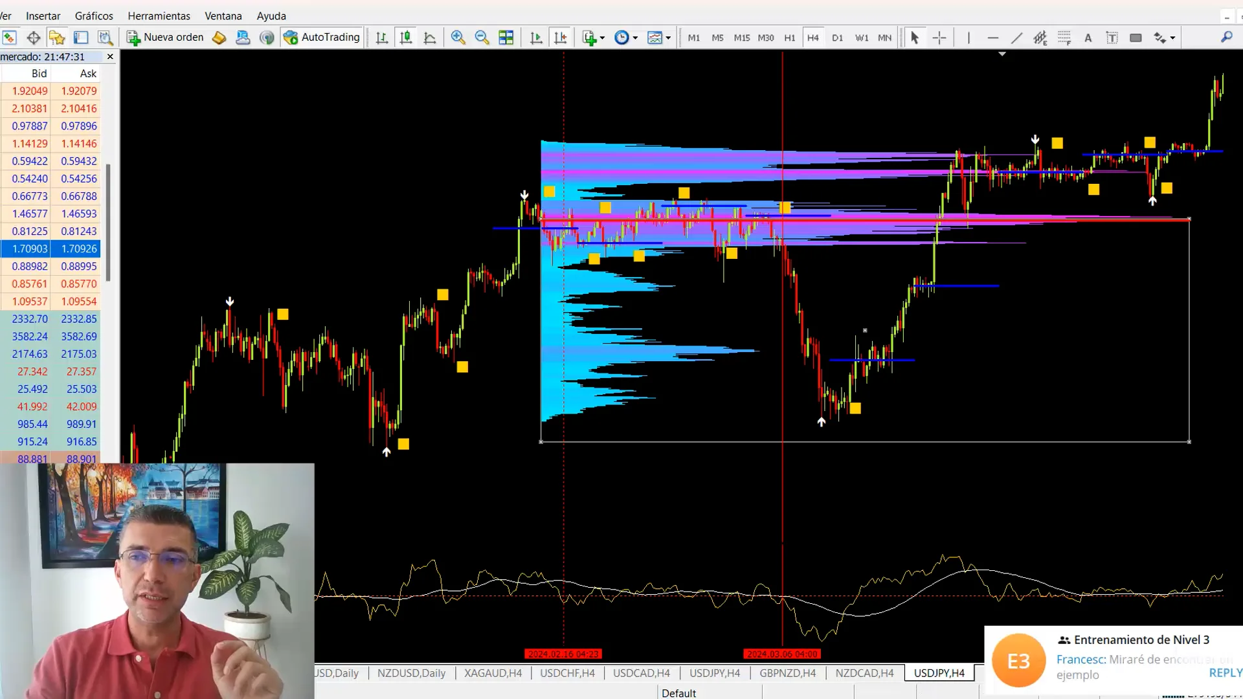This screenshot has width=1243, height=699.
Task: Close the Market Watch panel
Action: pos(109,56)
